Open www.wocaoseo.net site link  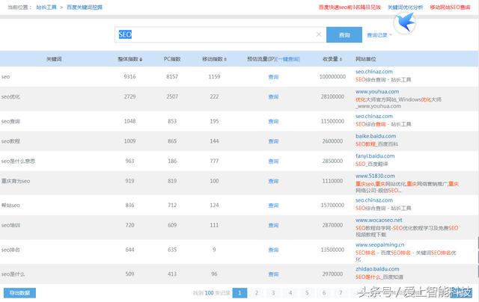tap(379, 220)
